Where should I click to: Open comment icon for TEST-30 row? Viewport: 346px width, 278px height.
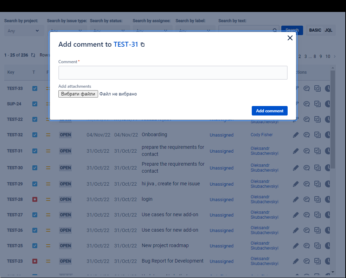[x=307, y=168]
